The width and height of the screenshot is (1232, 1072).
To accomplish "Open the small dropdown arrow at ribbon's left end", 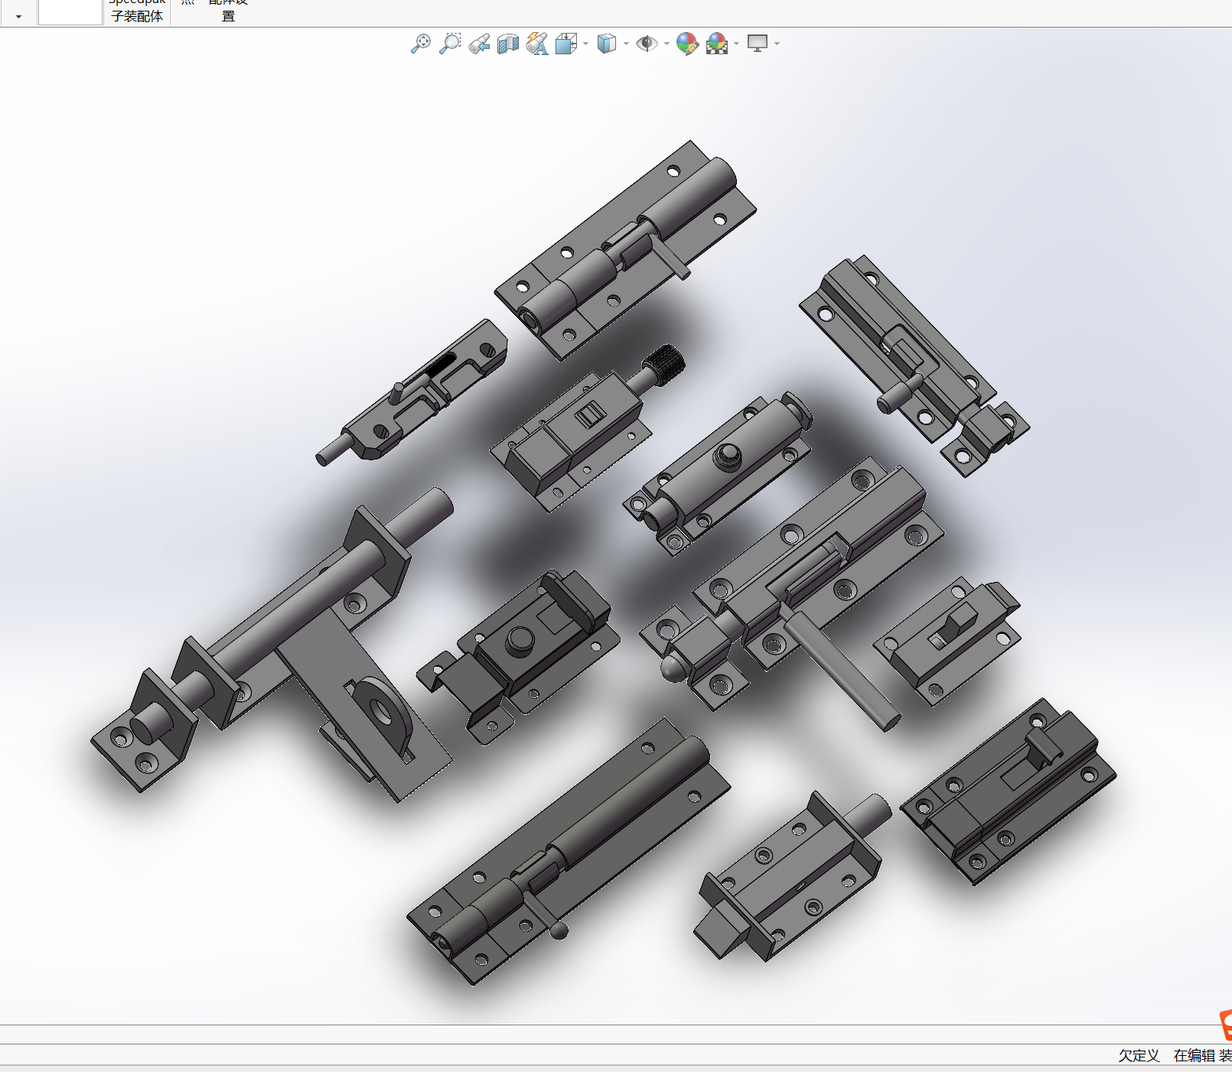I will (19, 16).
